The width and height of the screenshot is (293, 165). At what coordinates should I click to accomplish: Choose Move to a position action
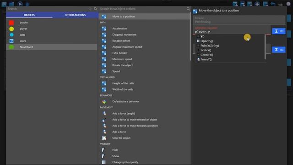click(x=144, y=16)
